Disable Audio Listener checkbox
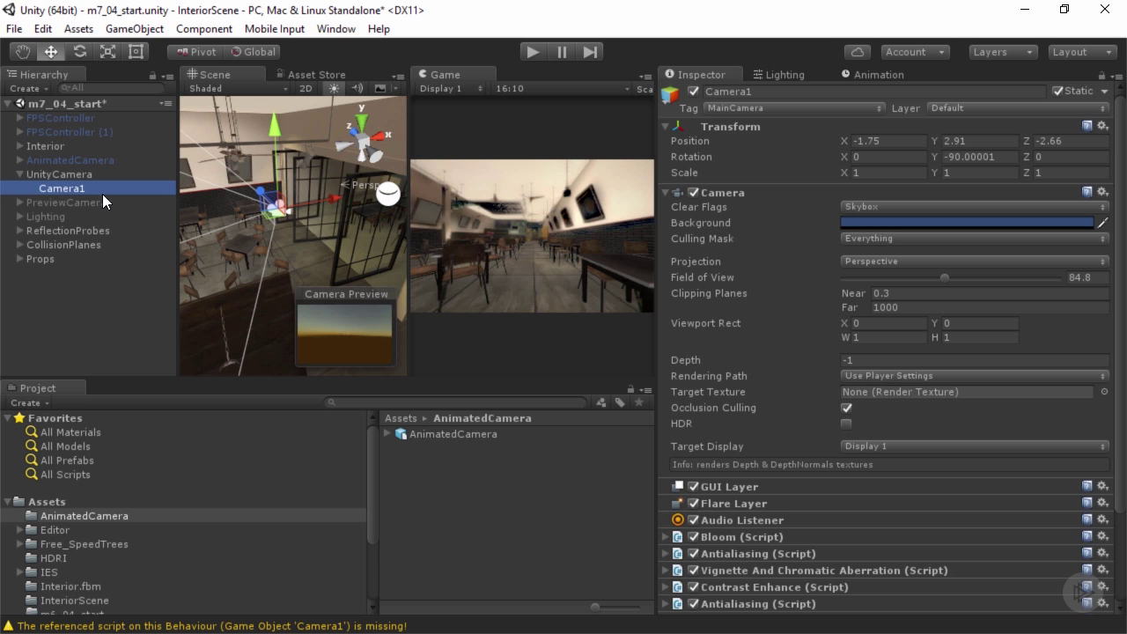Image resolution: width=1127 pixels, height=634 pixels. (693, 520)
